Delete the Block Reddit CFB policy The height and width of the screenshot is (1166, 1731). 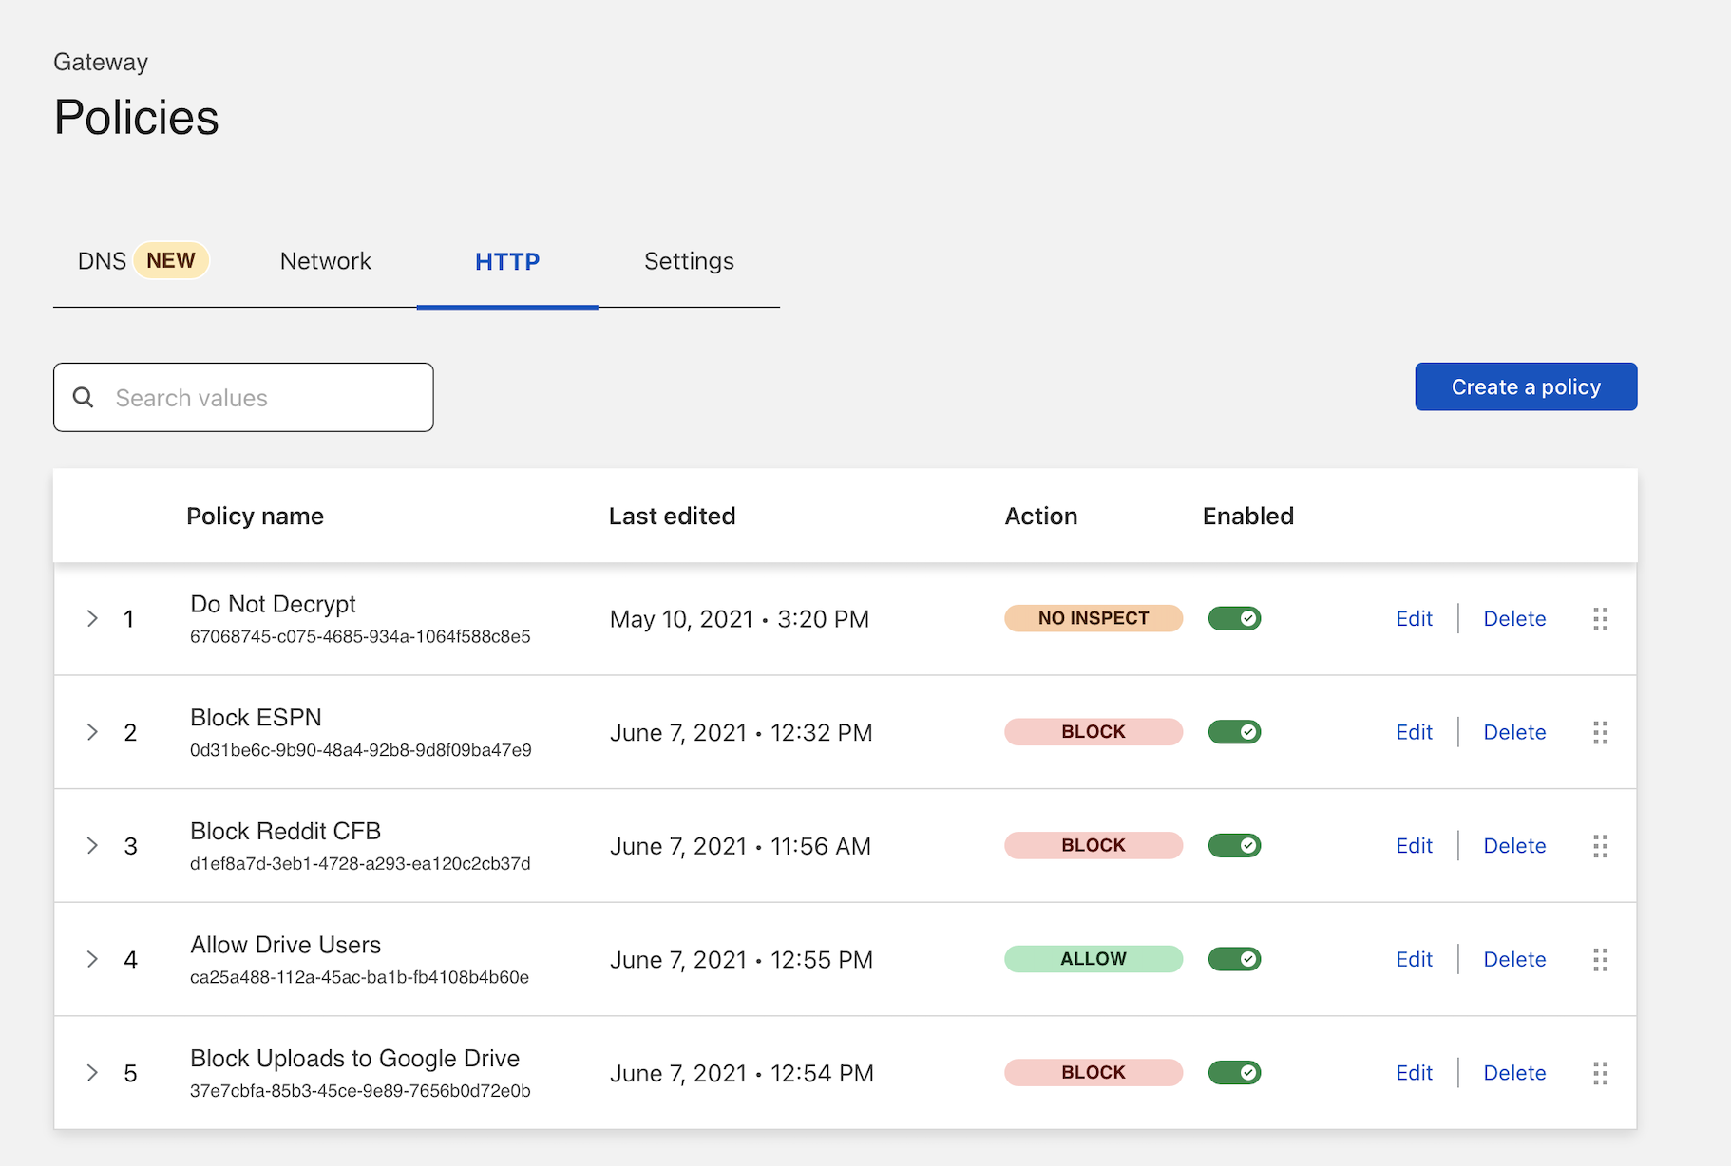point(1514,846)
